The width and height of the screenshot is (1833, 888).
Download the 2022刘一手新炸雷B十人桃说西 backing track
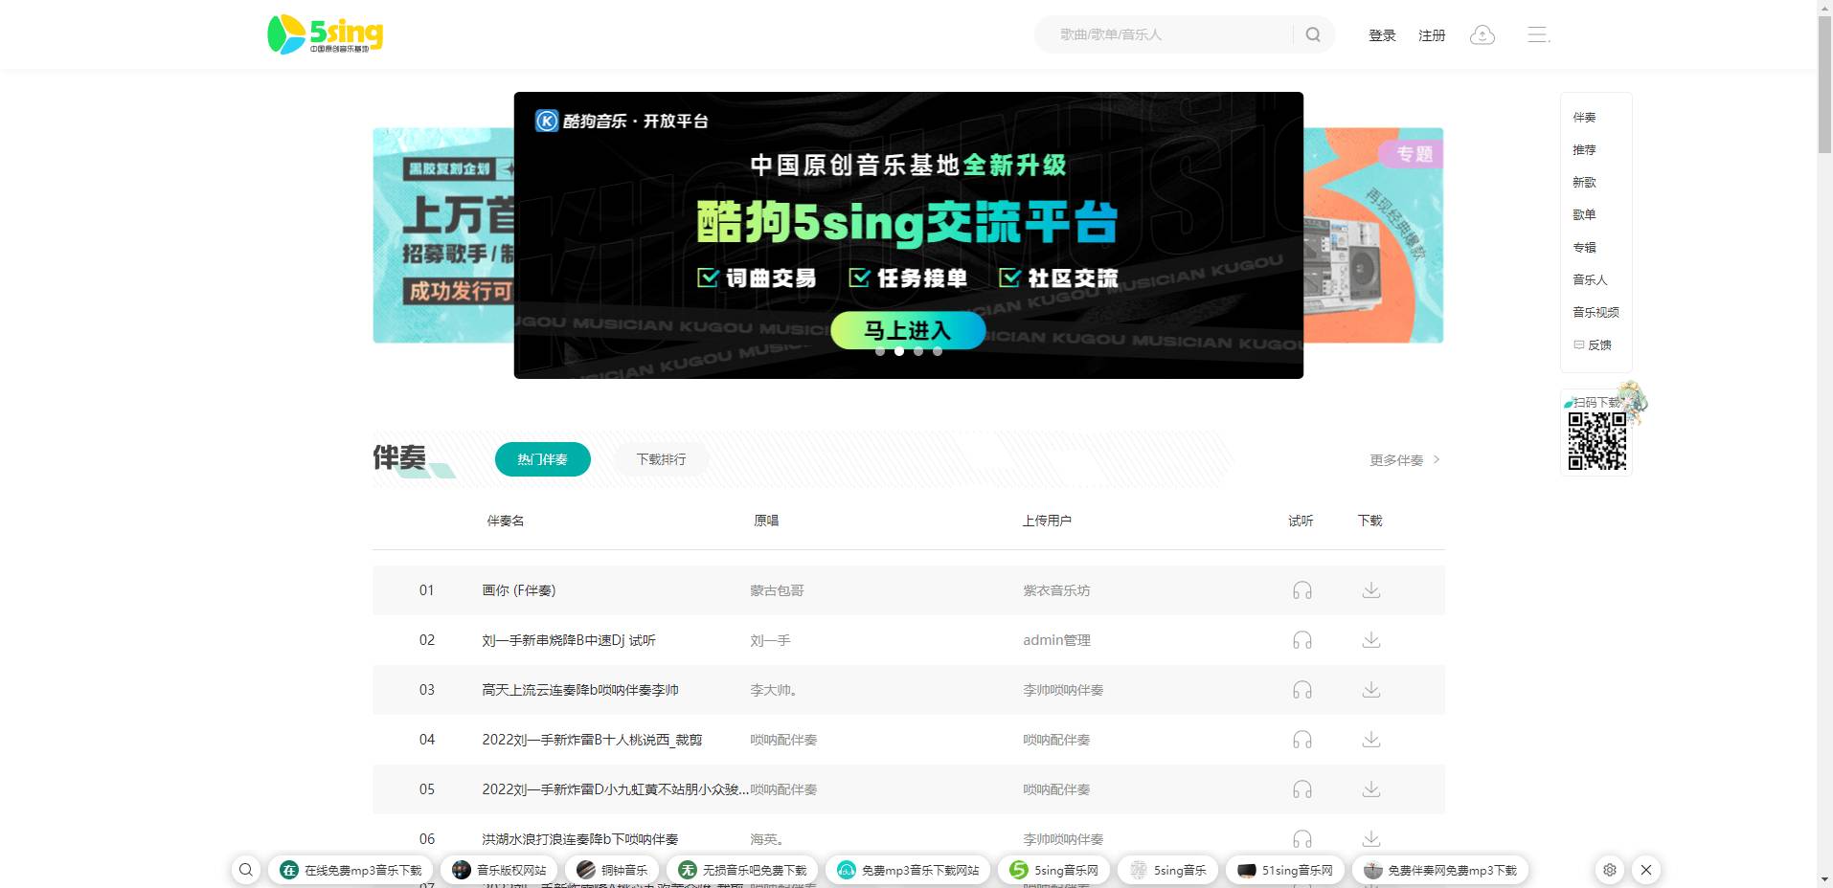1370,740
